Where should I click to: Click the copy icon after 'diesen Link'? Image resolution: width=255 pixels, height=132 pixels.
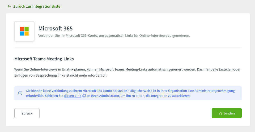click(84, 96)
